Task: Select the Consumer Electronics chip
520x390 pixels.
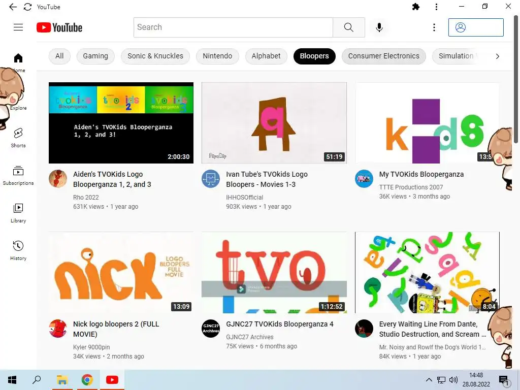Action: point(384,56)
